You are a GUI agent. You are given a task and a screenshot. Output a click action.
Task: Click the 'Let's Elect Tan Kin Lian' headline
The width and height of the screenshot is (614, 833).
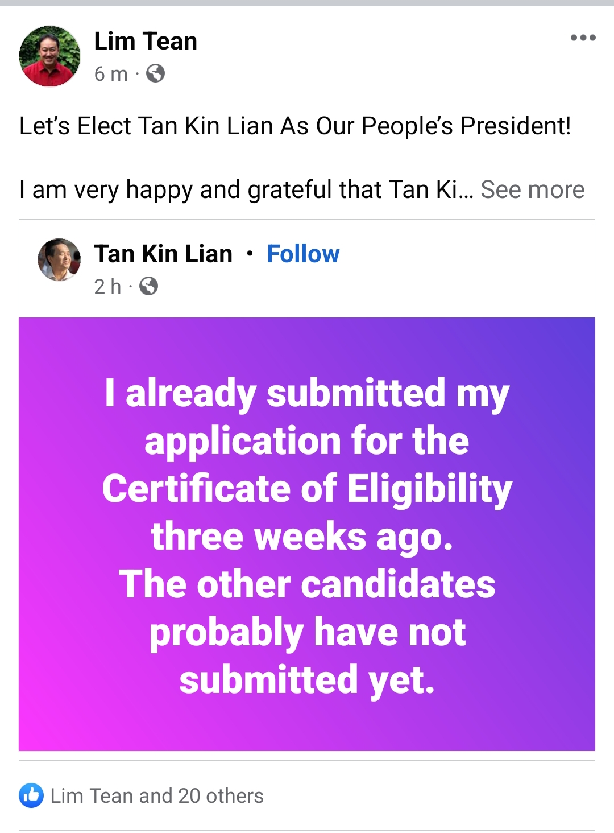coord(295,126)
